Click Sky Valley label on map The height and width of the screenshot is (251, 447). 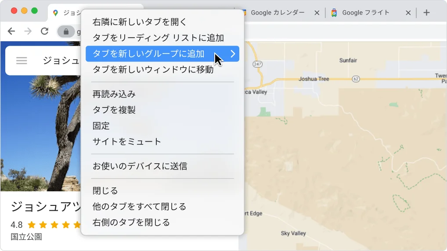coord(293,233)
